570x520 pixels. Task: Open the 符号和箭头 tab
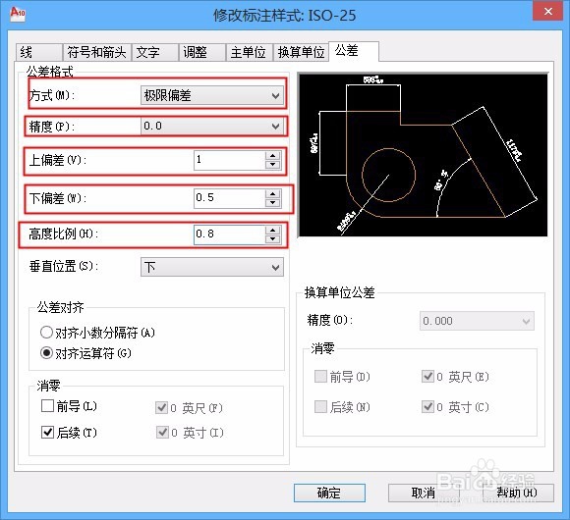pyautogui.click(x=96, y=52)
